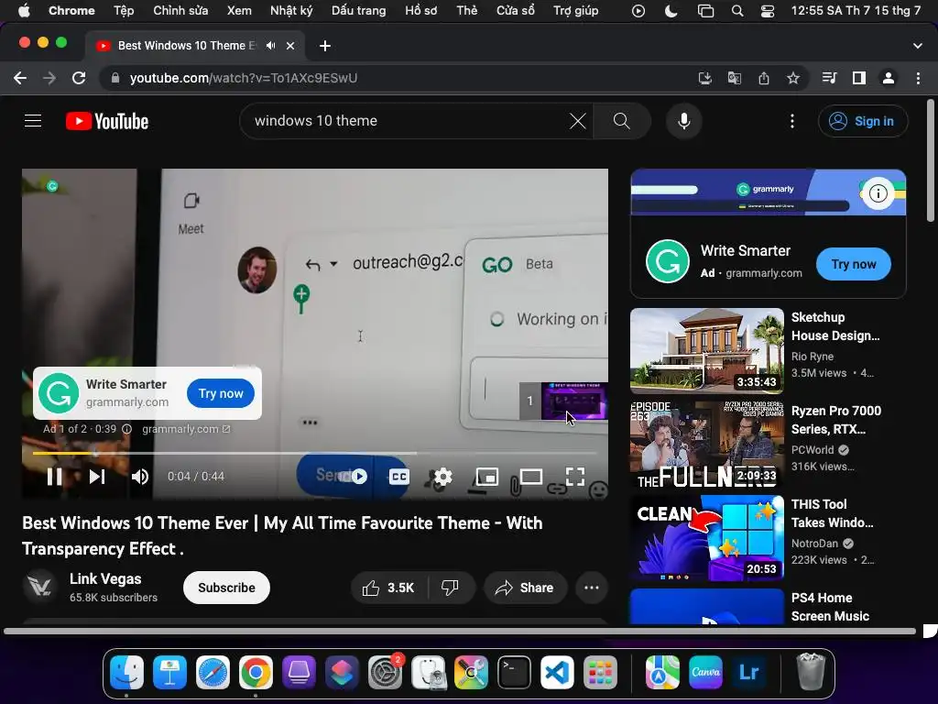
Task: Open grammarly.com link below ad overlay
Action: click(x=185, y=429)
